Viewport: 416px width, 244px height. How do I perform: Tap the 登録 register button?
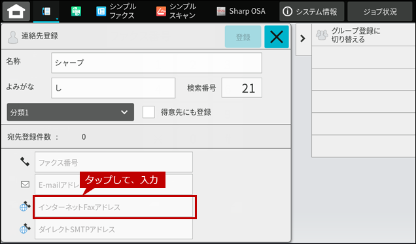click(243, 37)
